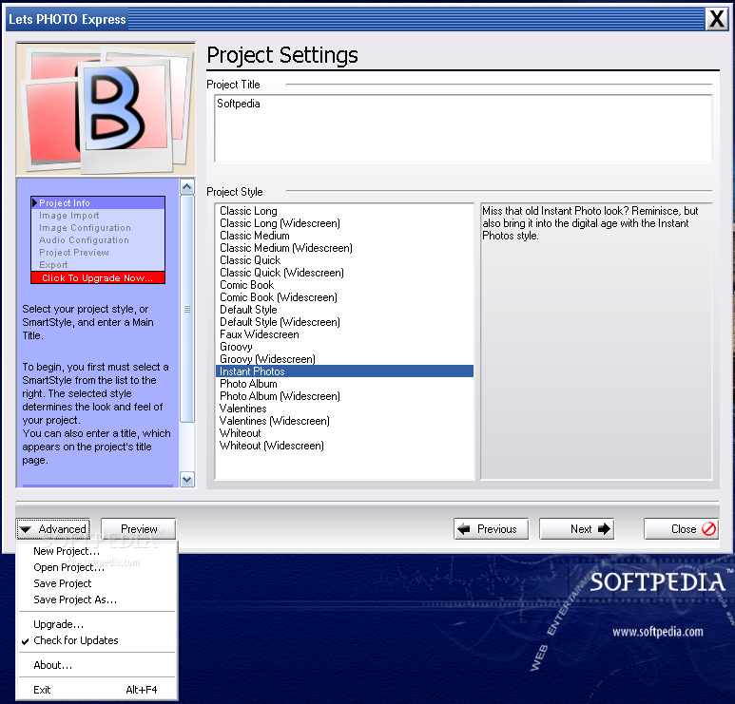This screenshot has width=735, height=704.
Task: Select Audio Configuration step in sidebar
Action: coord(98,239)
